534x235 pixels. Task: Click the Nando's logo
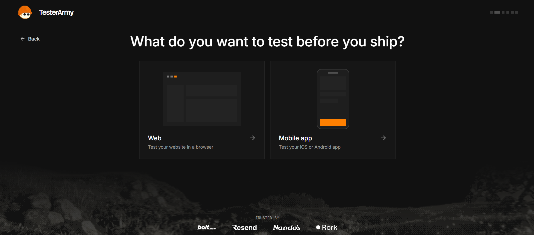[x=287, y=227]
